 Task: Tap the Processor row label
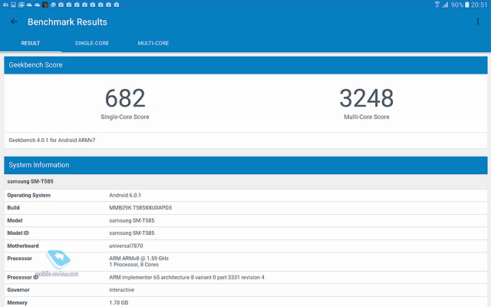click(x=19, y=259)
